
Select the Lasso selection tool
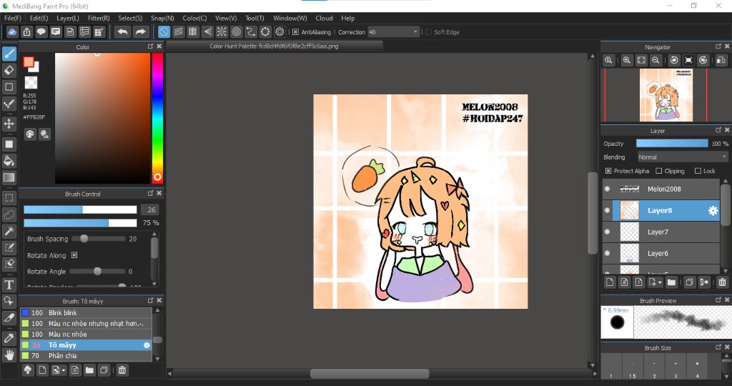(9, 214)
